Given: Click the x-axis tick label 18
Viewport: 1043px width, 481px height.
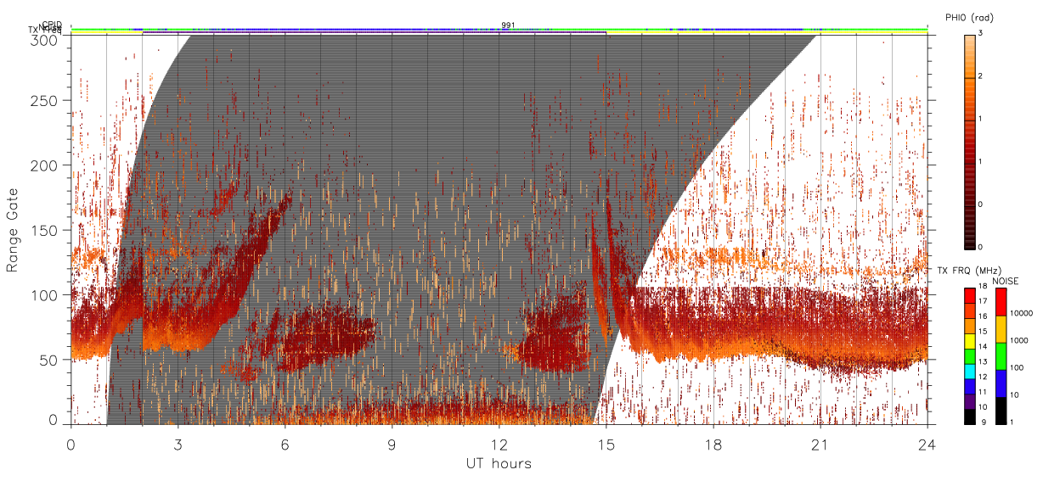Looking at the screenshot, I should (x=713, y=445).
